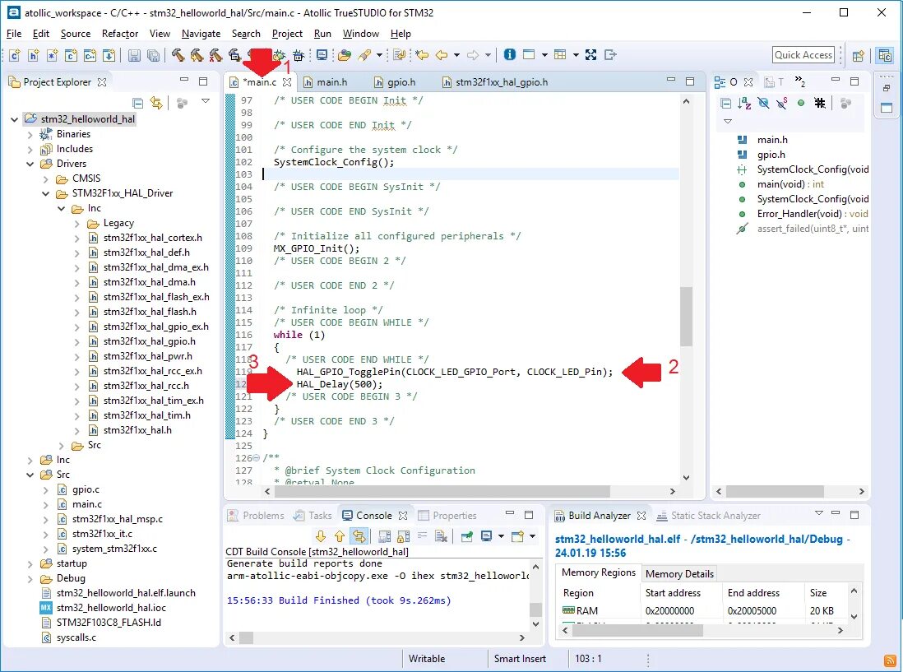Expand the CMSIS folder

point(45,179)
